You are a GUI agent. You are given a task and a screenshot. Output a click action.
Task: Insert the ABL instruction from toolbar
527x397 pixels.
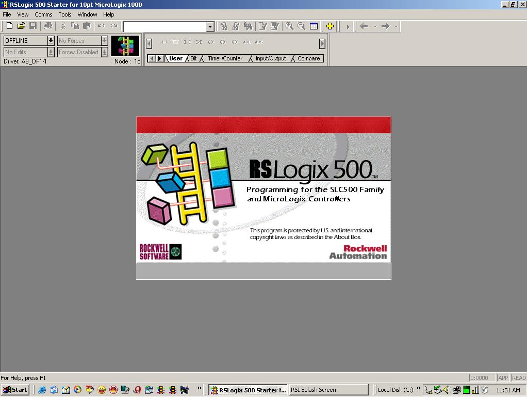(246, 42)
